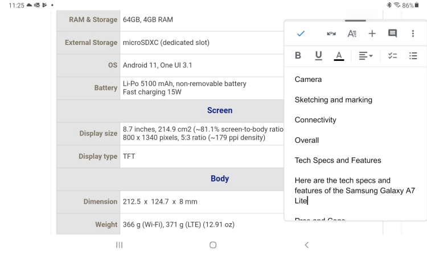Tap the Android home button
The image size is (427, 255).
213,245
